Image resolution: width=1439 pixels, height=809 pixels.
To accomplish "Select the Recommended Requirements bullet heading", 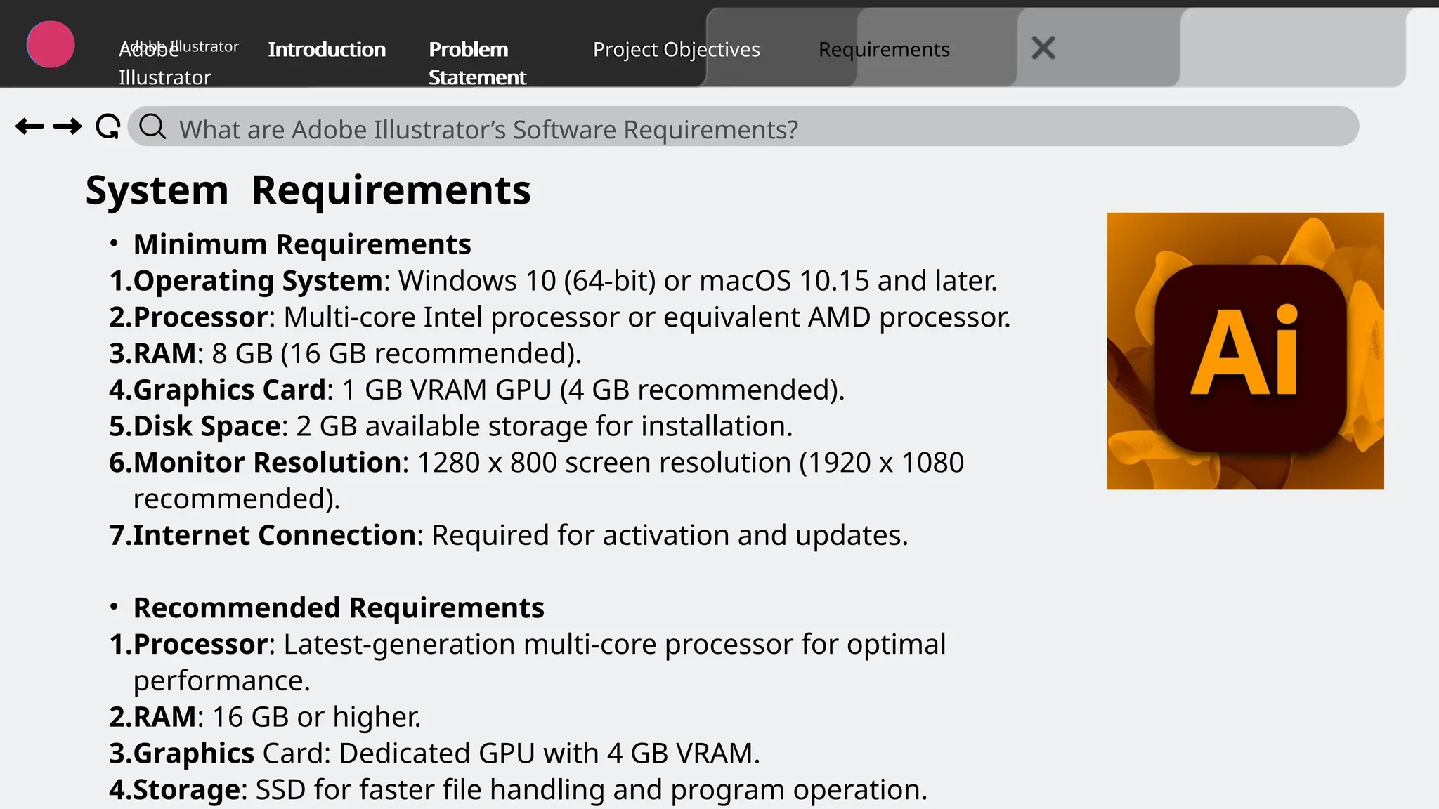I will tap(339, 607).
